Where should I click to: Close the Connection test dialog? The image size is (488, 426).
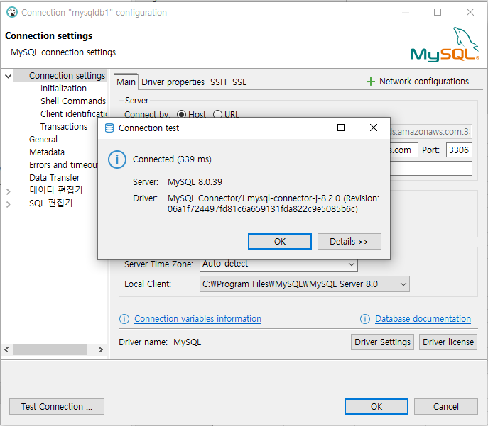pos(374,128)
